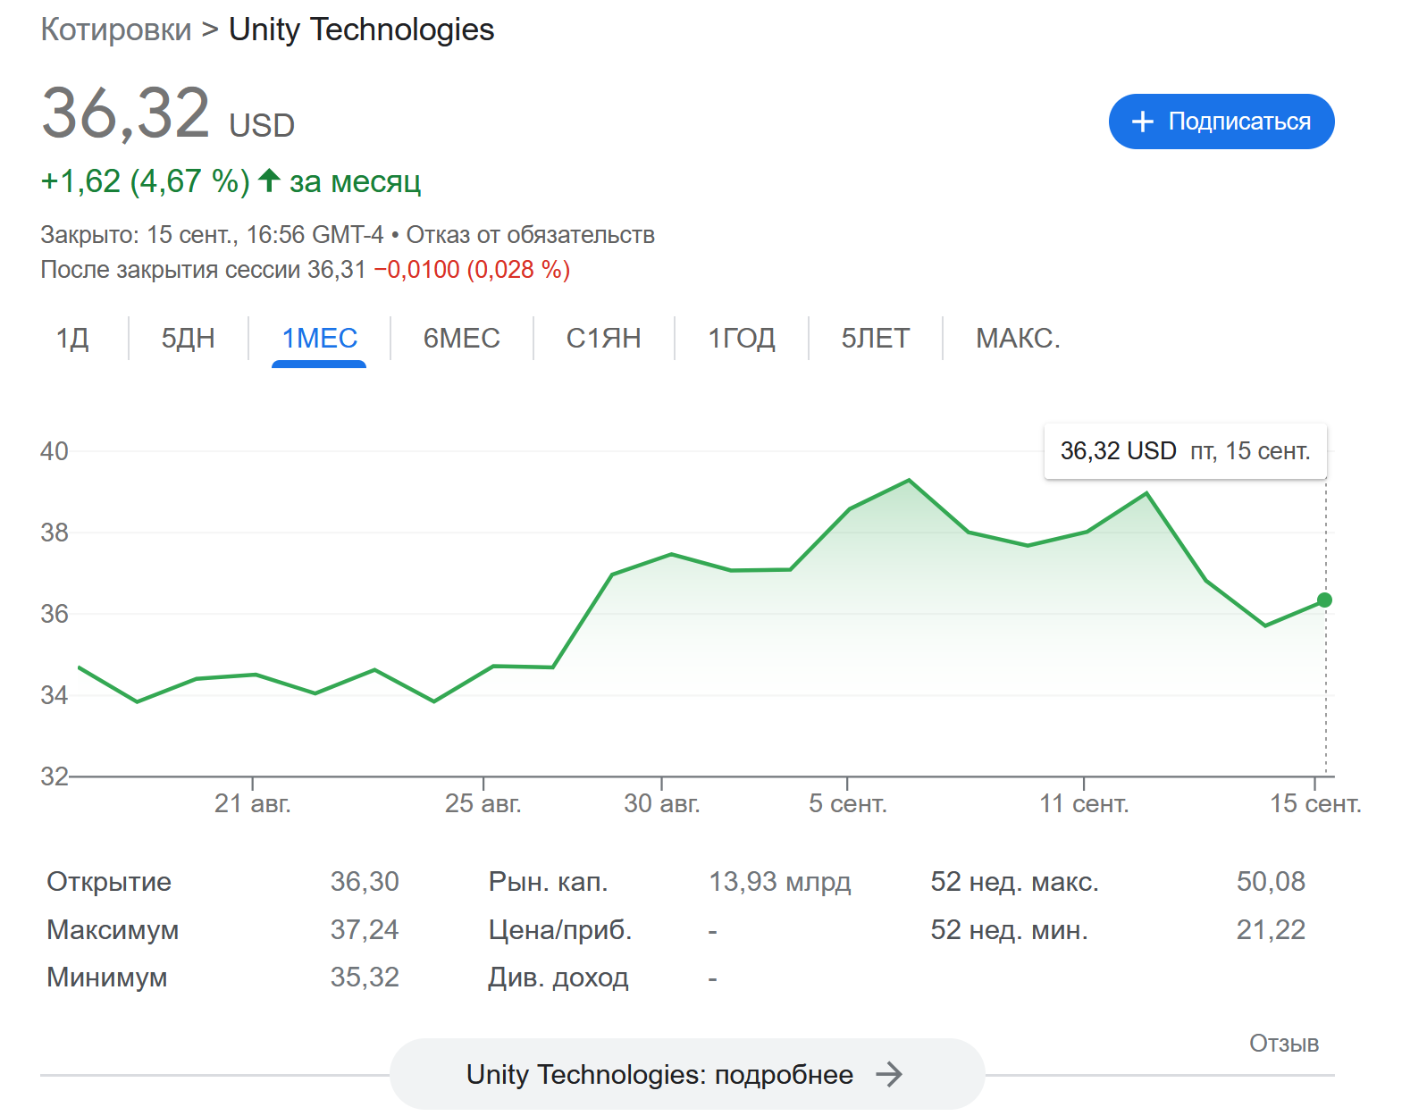Click the y-axis label 38
The width and height of the screenshot is (1427, 1116).
(55, 533)
